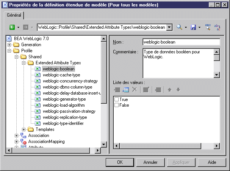This screenshot has width=230, height=171.
Task: Select weblogic-boolean in the tree
Action: pyautogui.click(x=58, y=69)
